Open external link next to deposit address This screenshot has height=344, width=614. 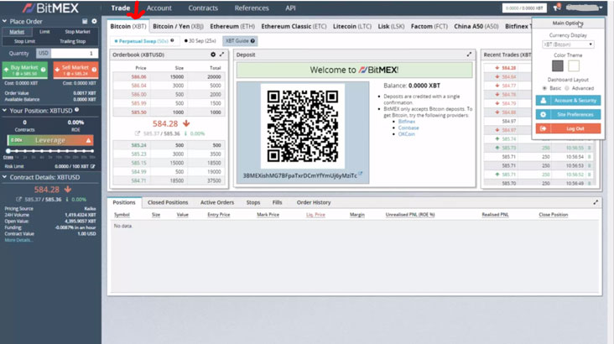(360, 174)
